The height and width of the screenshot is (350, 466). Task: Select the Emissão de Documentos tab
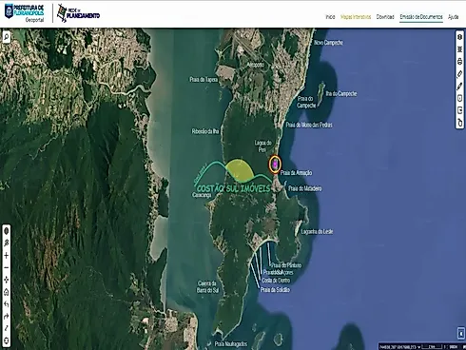click(421, 17)
